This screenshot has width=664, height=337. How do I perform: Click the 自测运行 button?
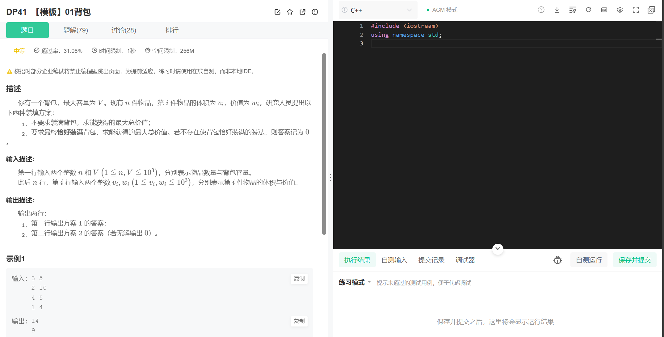coord(589,260)
